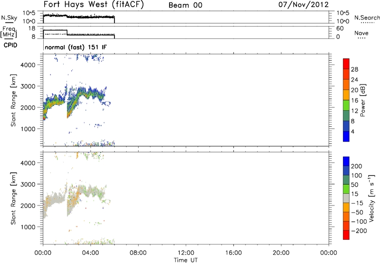380x263 pixels.
Task: Pick the bright blue bottom segment of Power colorbar
Action: point(346,136)
